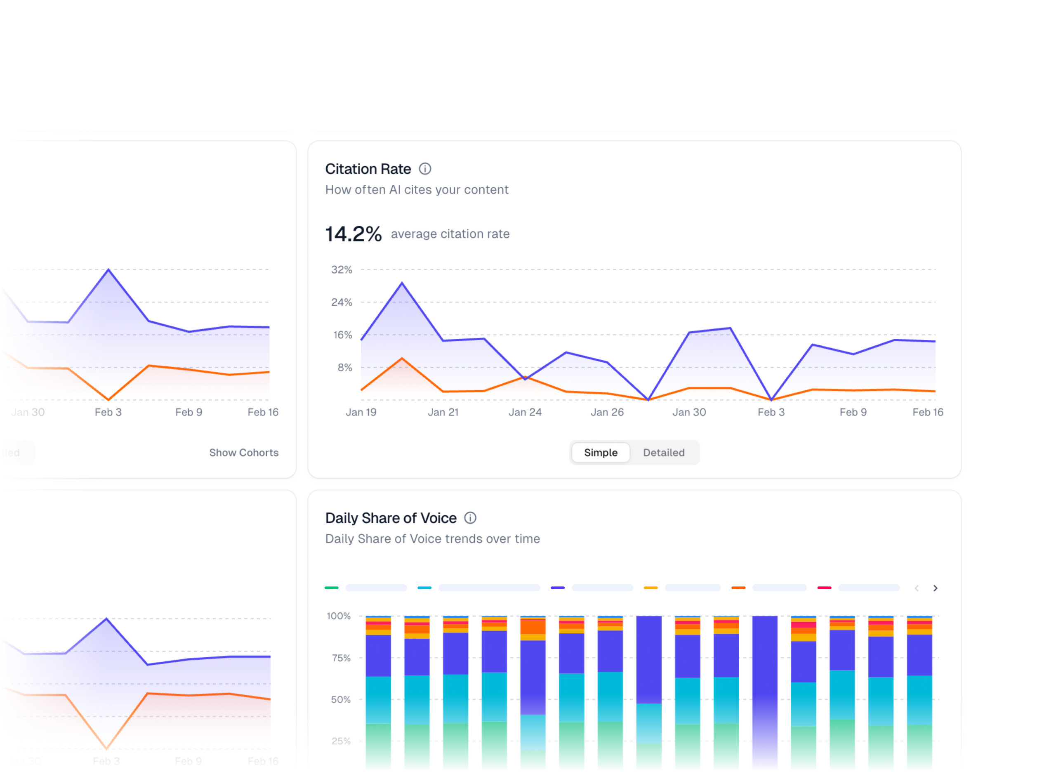This screenshot has width=1056, height=772.
Task: Click the first stacked bar in Share of Voice
Action: click(379, 694)
